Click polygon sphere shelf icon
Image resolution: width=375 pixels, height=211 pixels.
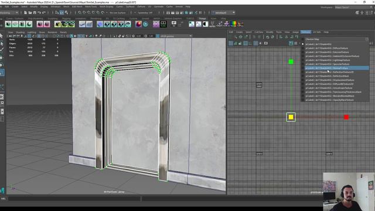pyautogui.click(x=29, y=24)
